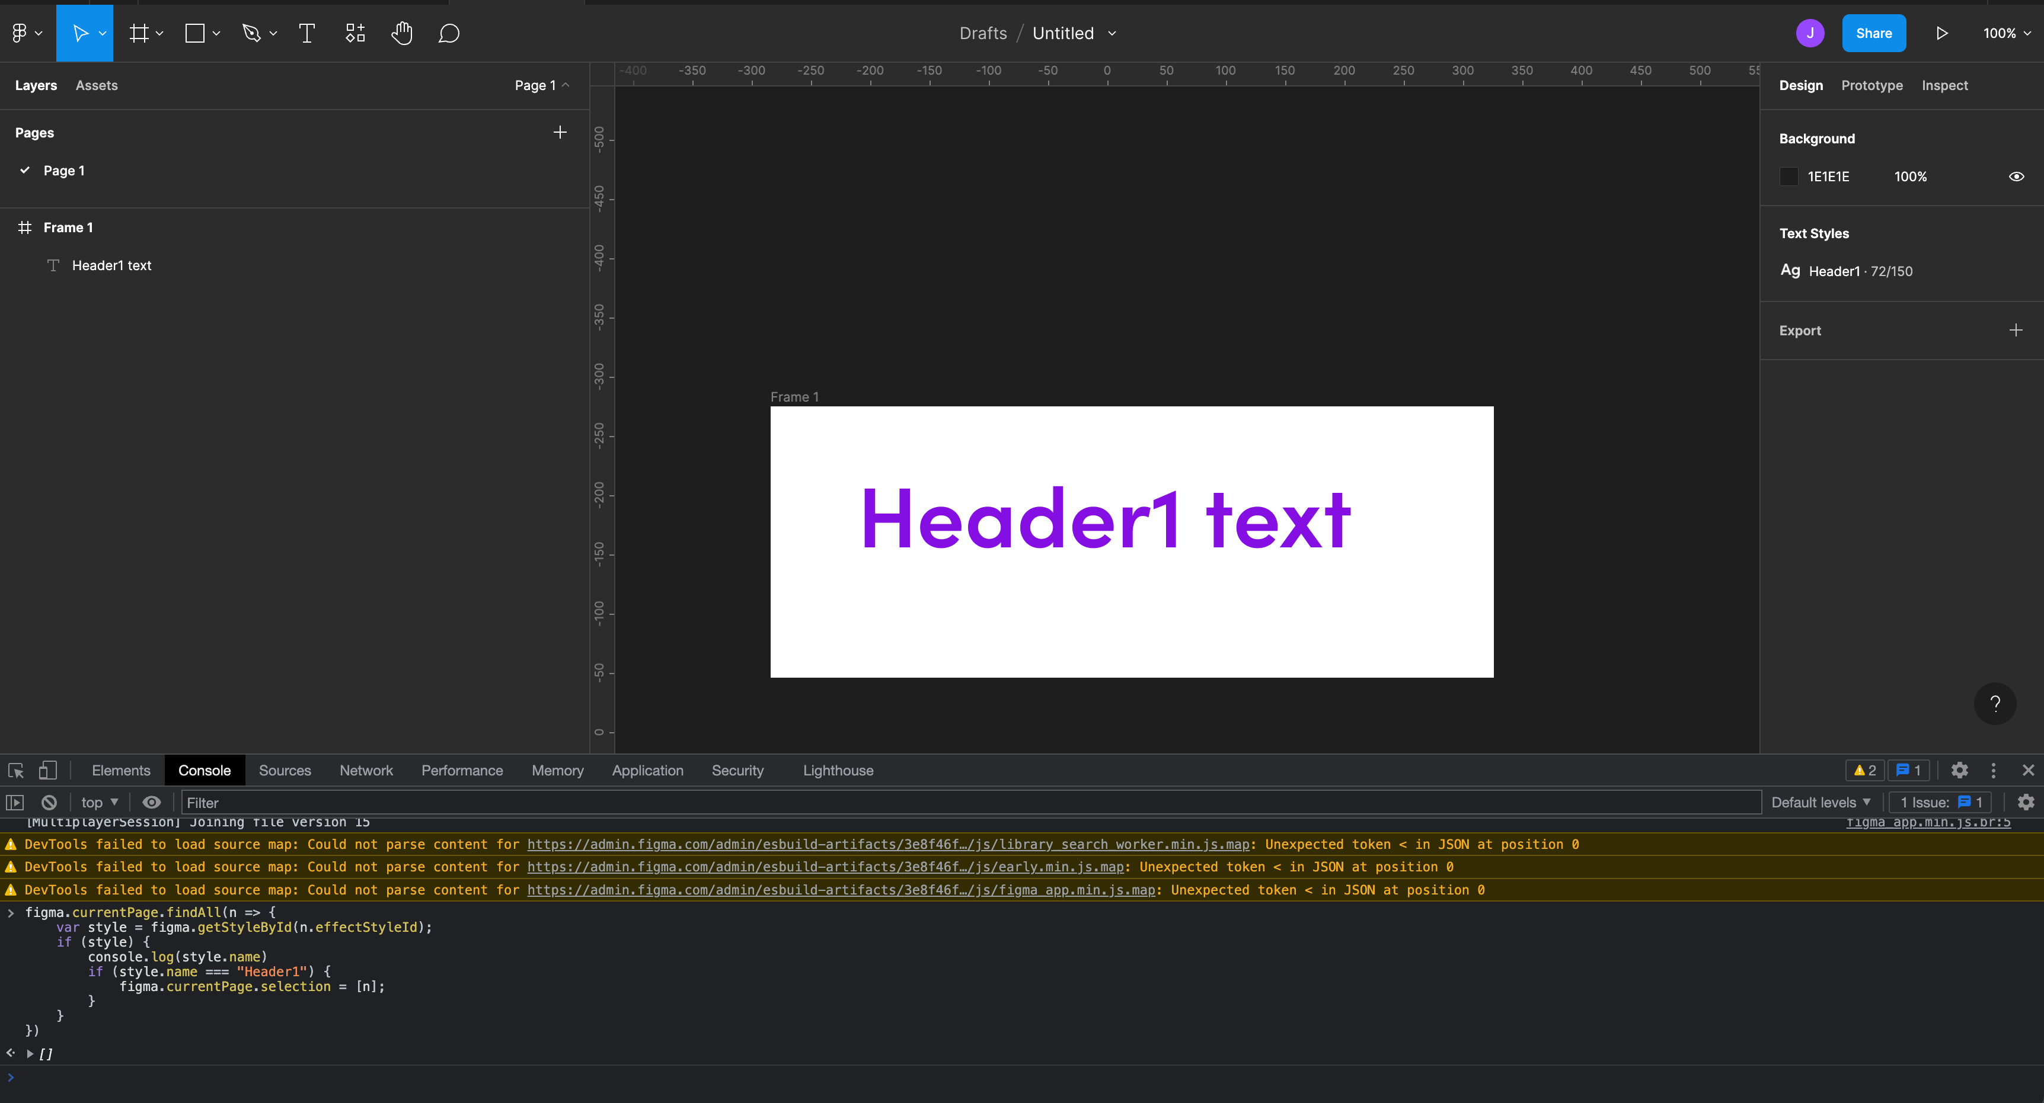The image size is (2044, 1103).
Task: Open DevTools settings gear in tab bar
Action: pos(1959,770)
